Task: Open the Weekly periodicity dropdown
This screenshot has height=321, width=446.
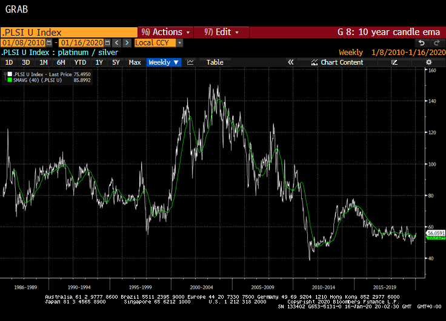Action: click(x=164, y=62)
